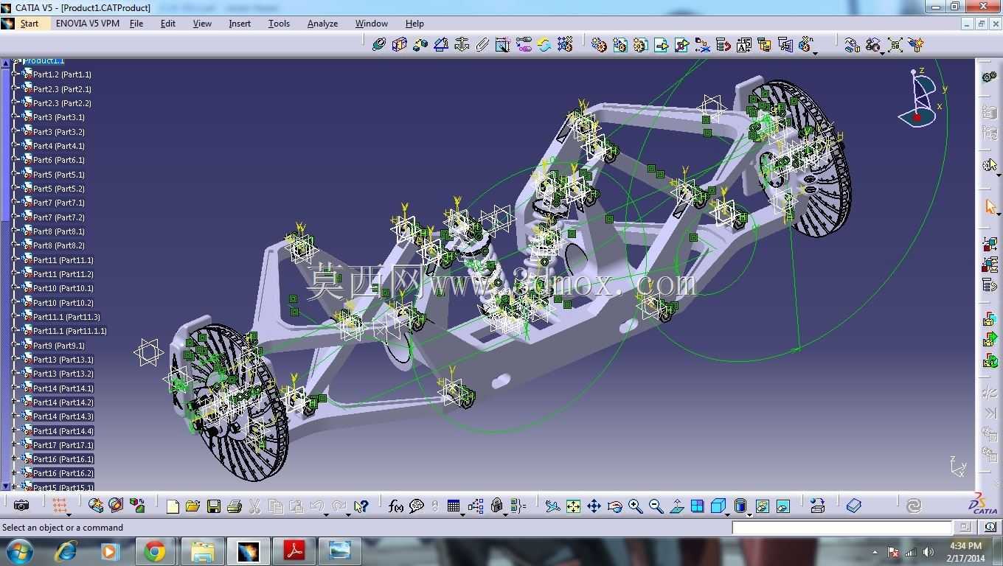Viewport: 1003px width, 566px height.
Task: Expand the Part1.2 (Part1.1) tree node
Action: coord(15,74)
